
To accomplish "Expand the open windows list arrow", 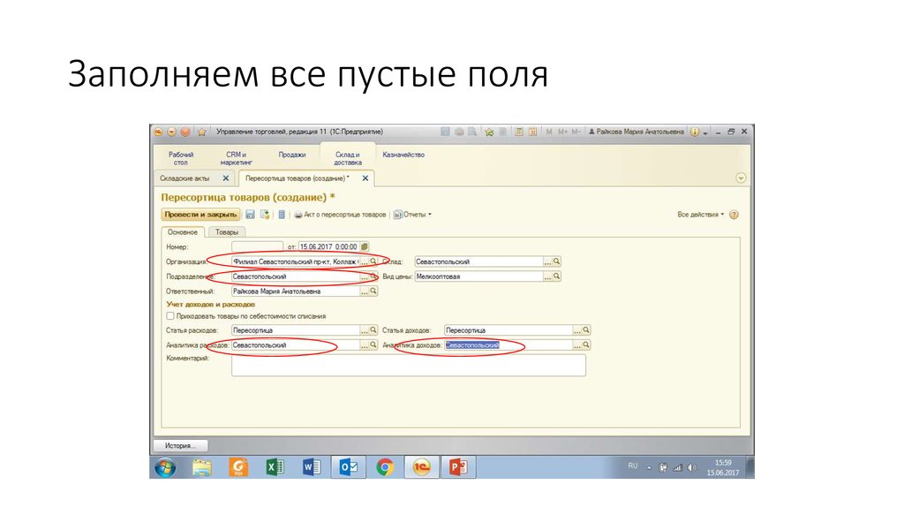I will point(741,178).
